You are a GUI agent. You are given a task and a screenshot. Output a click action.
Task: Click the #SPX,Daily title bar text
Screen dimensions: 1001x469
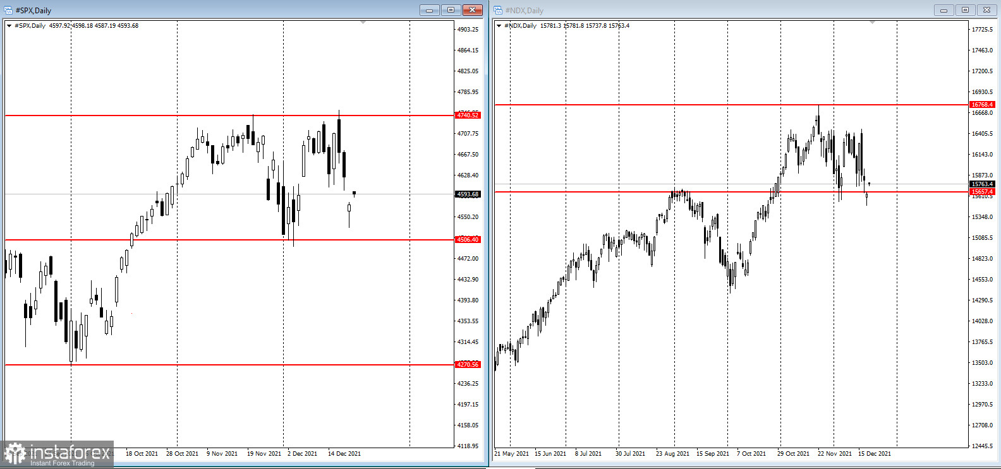[x=33, y=11]
